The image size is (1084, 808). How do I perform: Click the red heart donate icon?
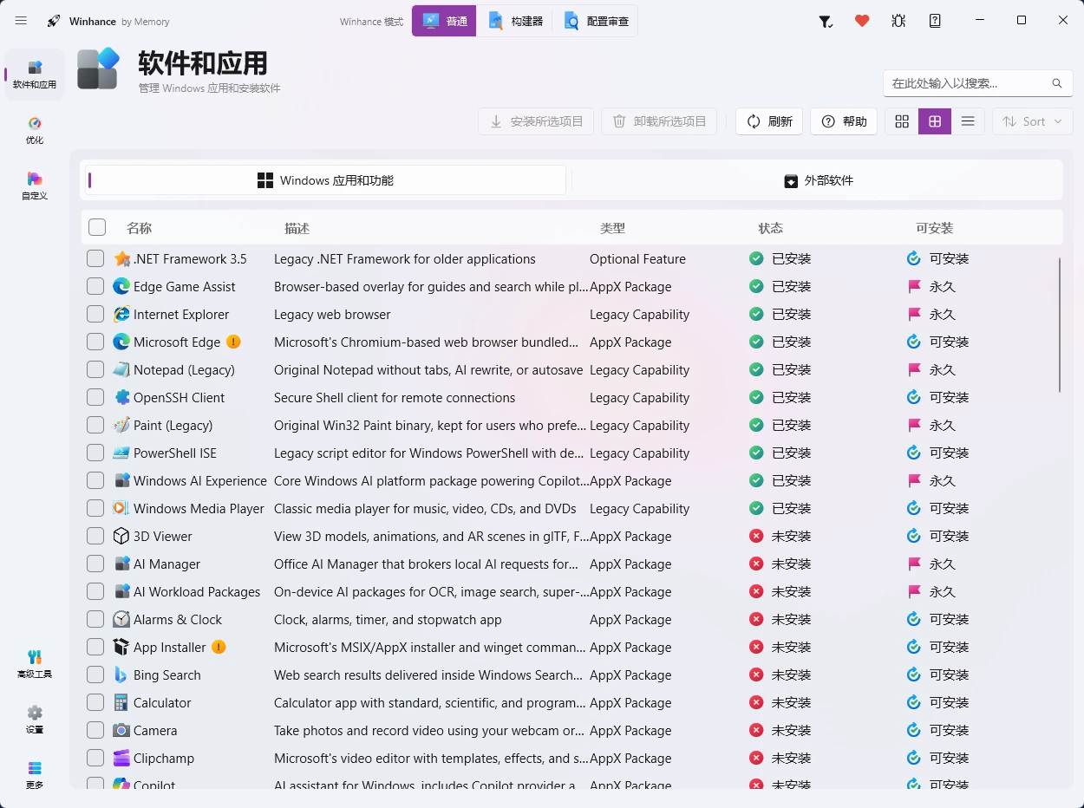pos(862,21)
